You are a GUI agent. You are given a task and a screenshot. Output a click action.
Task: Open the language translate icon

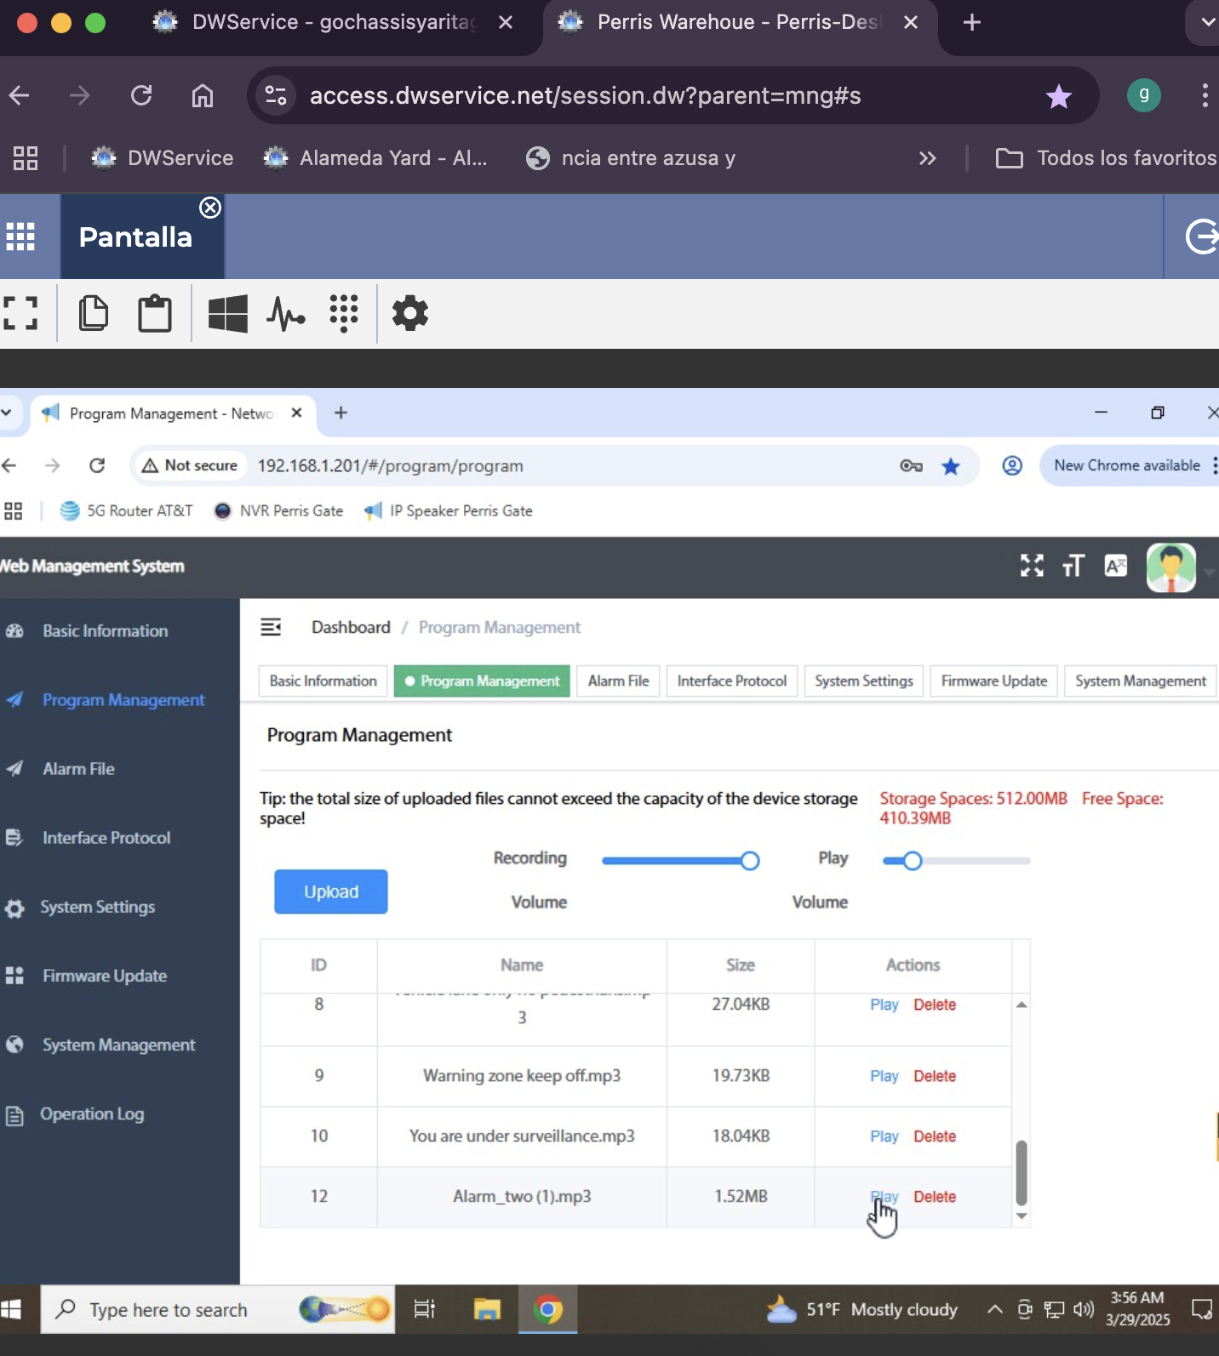coord(1115,566)
